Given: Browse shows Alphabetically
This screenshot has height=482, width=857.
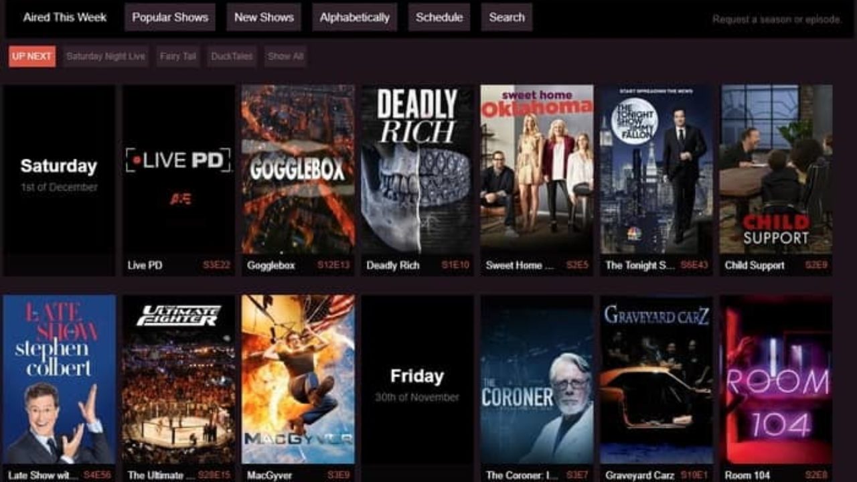Looking at the screenshot, I should click(x=354, y=17).
